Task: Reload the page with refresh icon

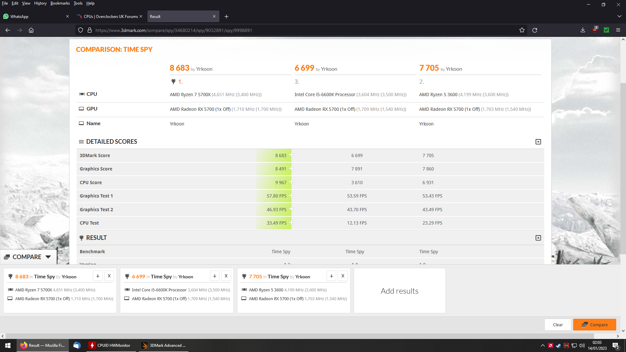Action: pos(535,30)
